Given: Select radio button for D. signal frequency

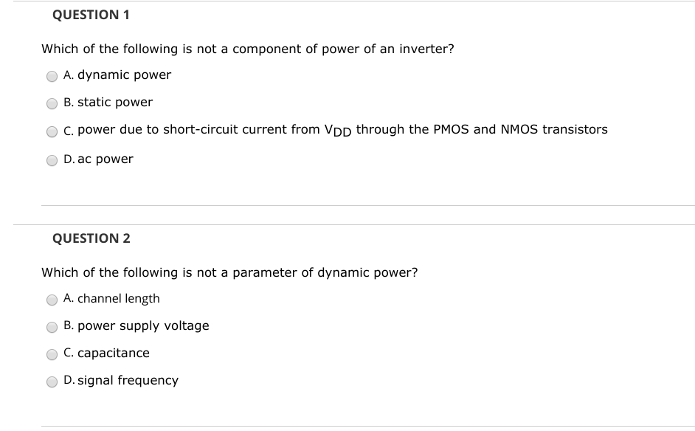Looking at the screenshot, I should point(51,381).
